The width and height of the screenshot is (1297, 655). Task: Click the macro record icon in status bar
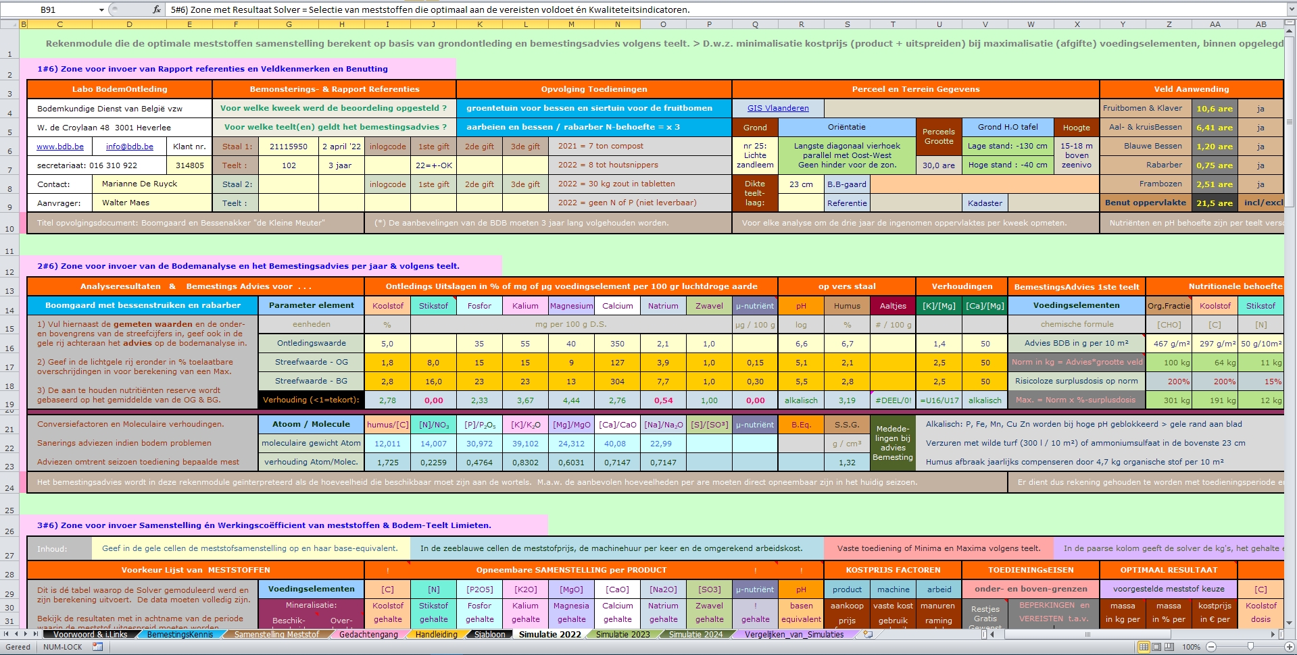click(98, 647)
